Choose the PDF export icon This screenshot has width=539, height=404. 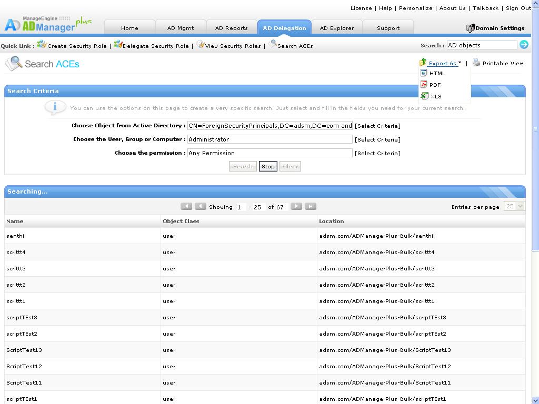(x=424, y=85)
